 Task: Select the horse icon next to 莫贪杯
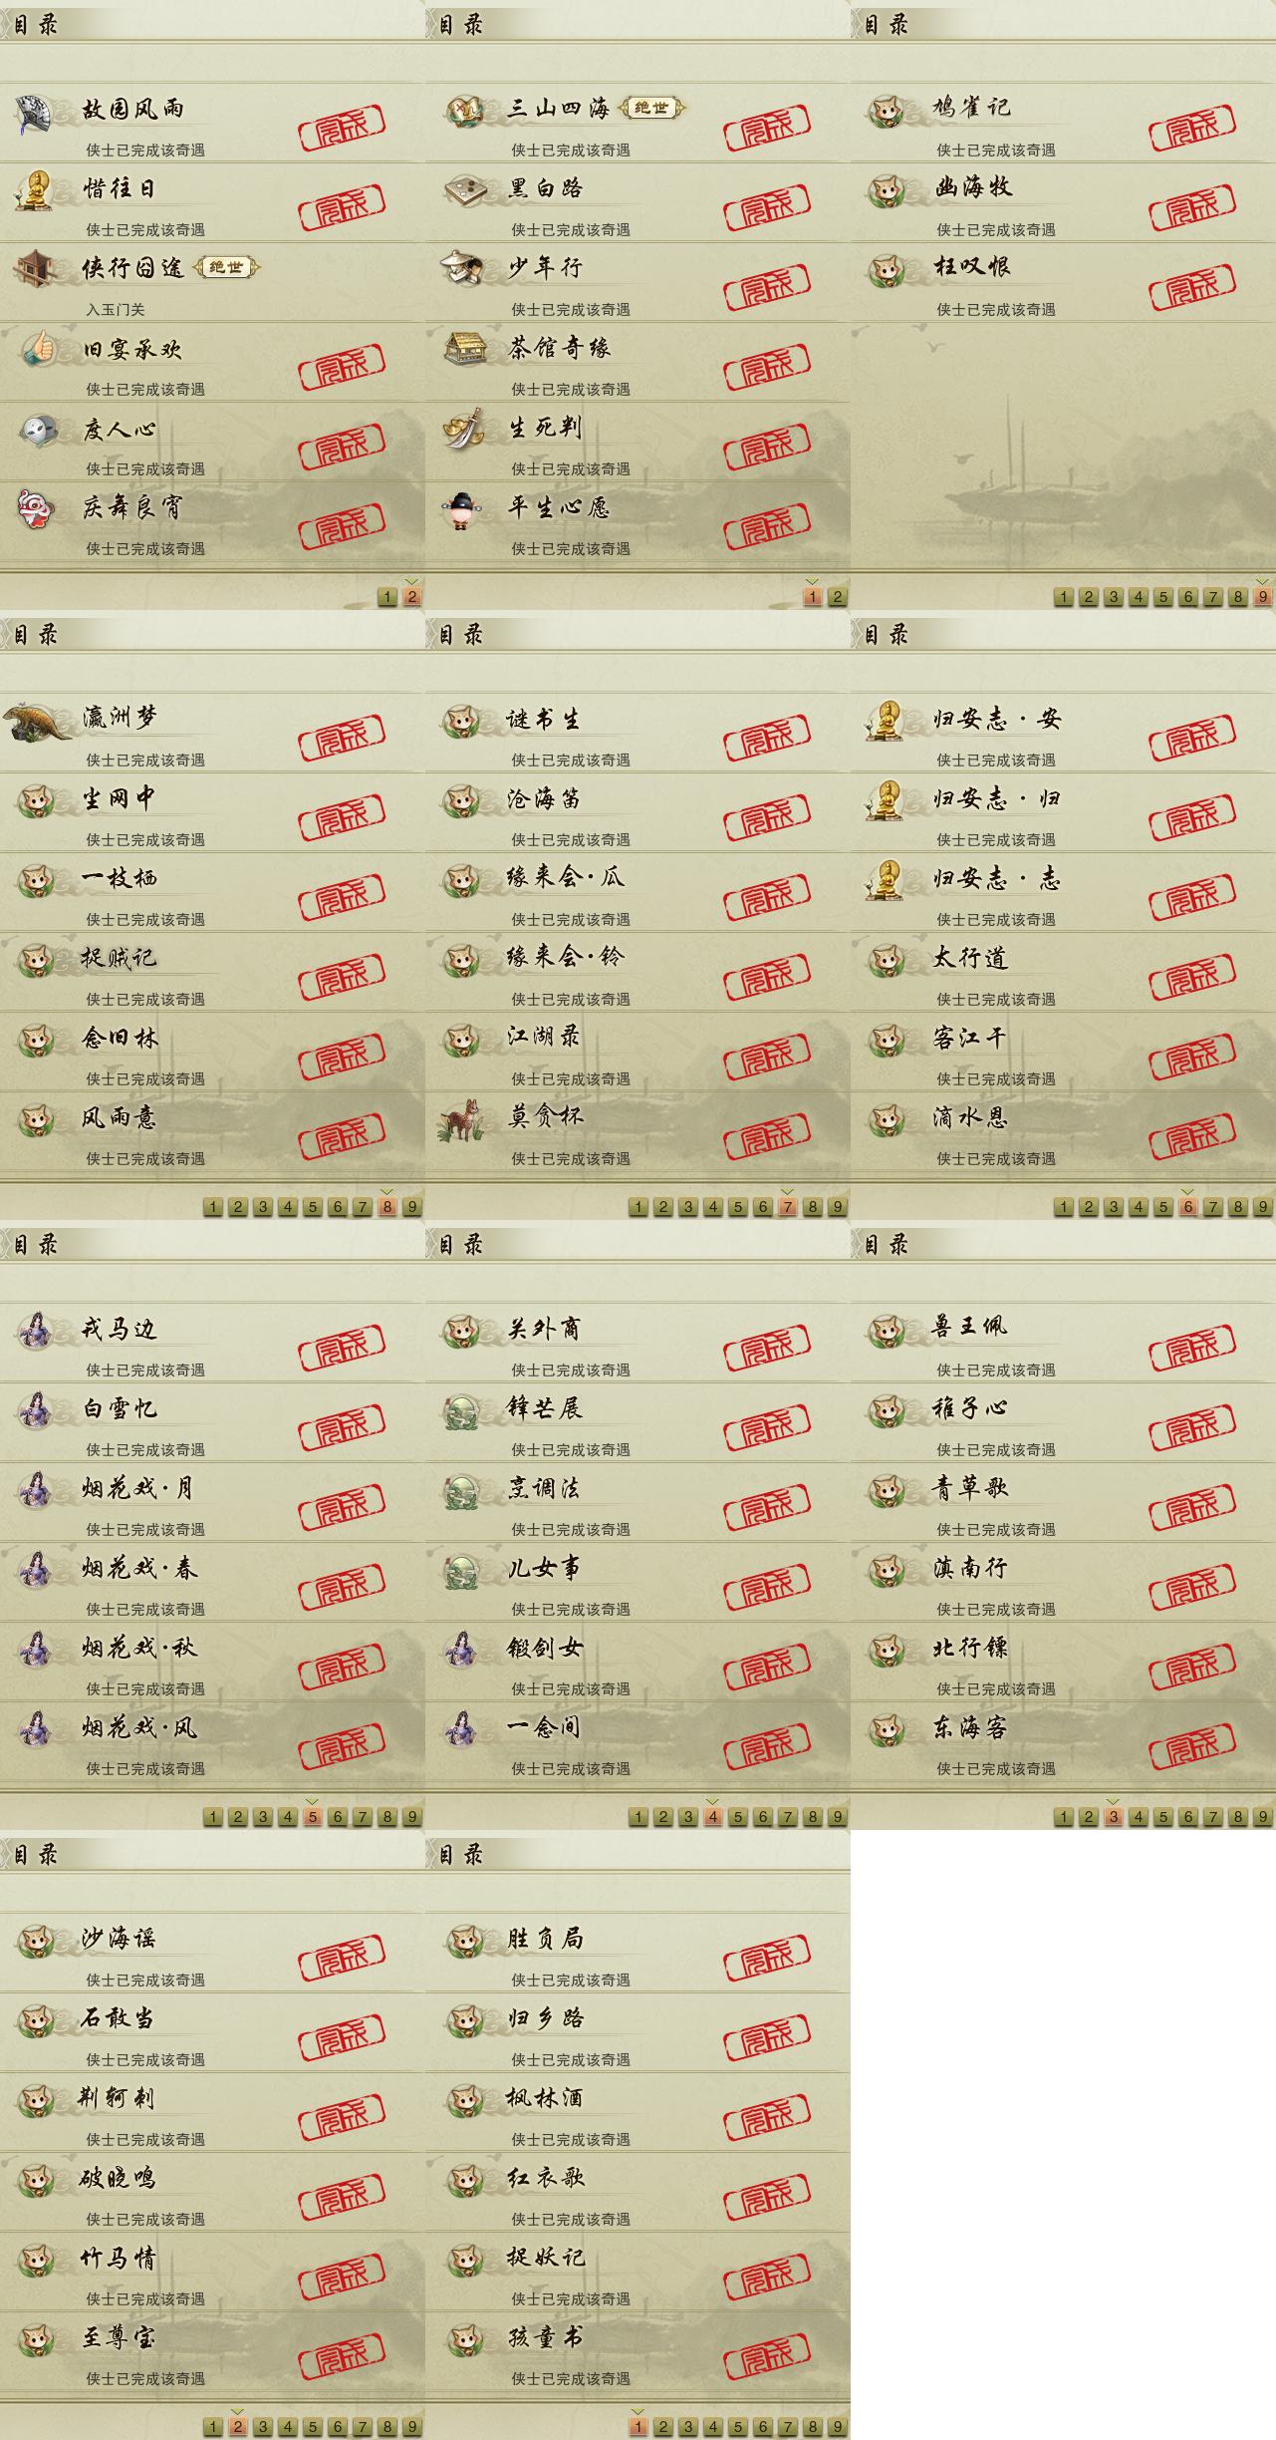click(462, 1119)
